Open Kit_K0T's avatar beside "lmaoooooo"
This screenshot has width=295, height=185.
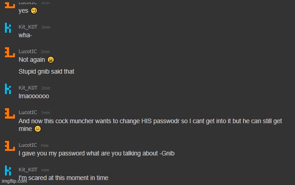click(8, 90)
